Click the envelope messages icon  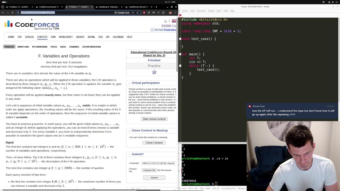click(x=152, y=30)
